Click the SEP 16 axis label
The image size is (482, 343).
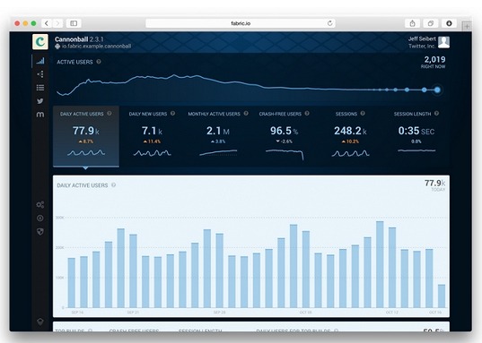tap(77, 313)
